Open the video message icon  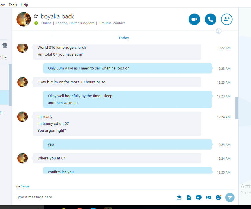point(199,198)
